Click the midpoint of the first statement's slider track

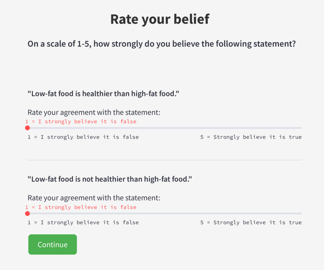pyautogui.click(x=165, y=128)
